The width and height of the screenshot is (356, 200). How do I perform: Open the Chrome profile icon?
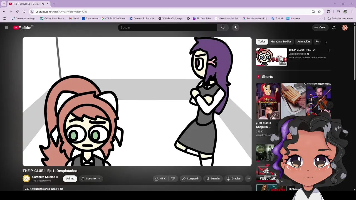(x=345, y=12)
